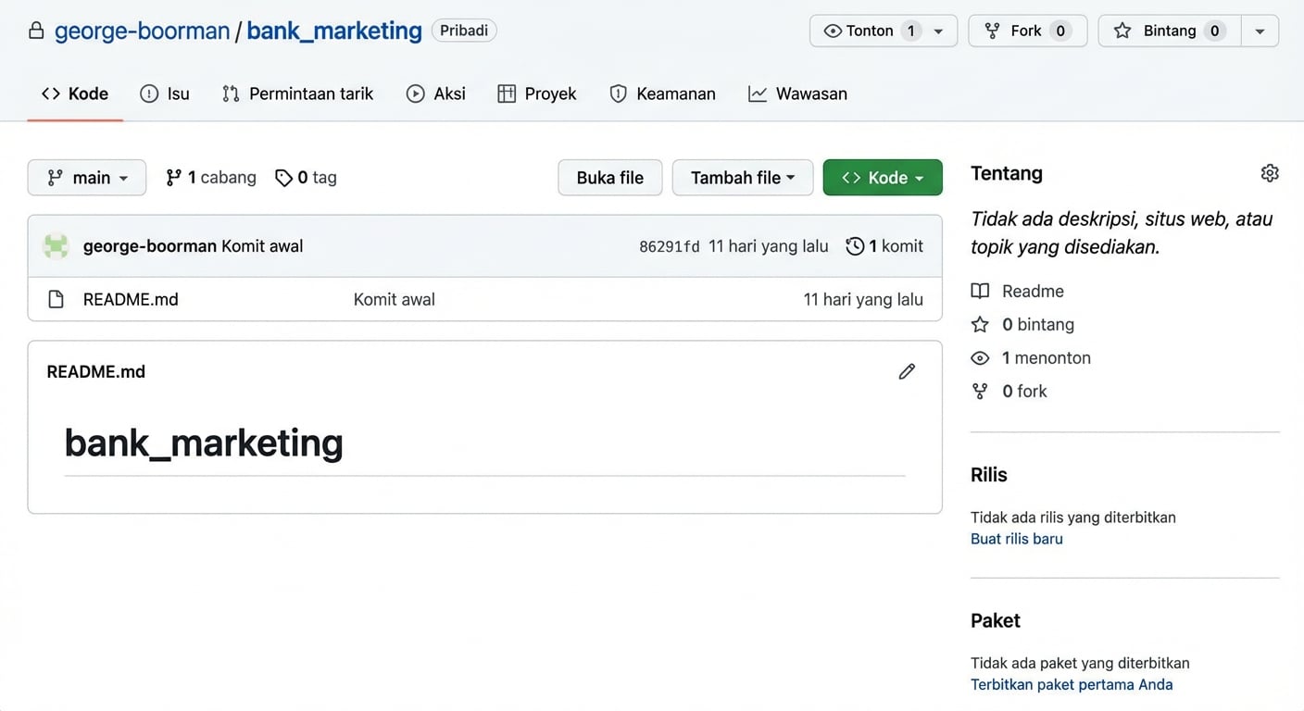Screen dimensions: 1304x711
Task: Open the bank_marketing repository link
Action: tap(334, 31)
